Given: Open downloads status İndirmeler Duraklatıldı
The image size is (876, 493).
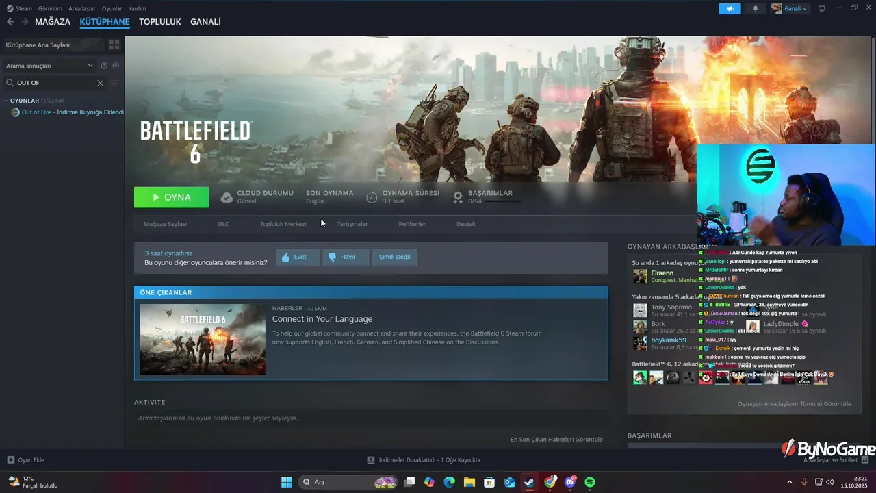Looking at the screenshot, I should (x=424, y=459).
